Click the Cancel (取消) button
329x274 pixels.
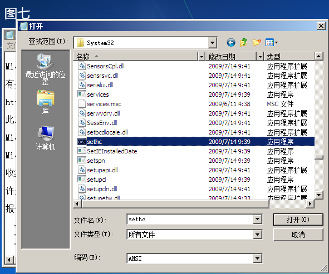298,235
